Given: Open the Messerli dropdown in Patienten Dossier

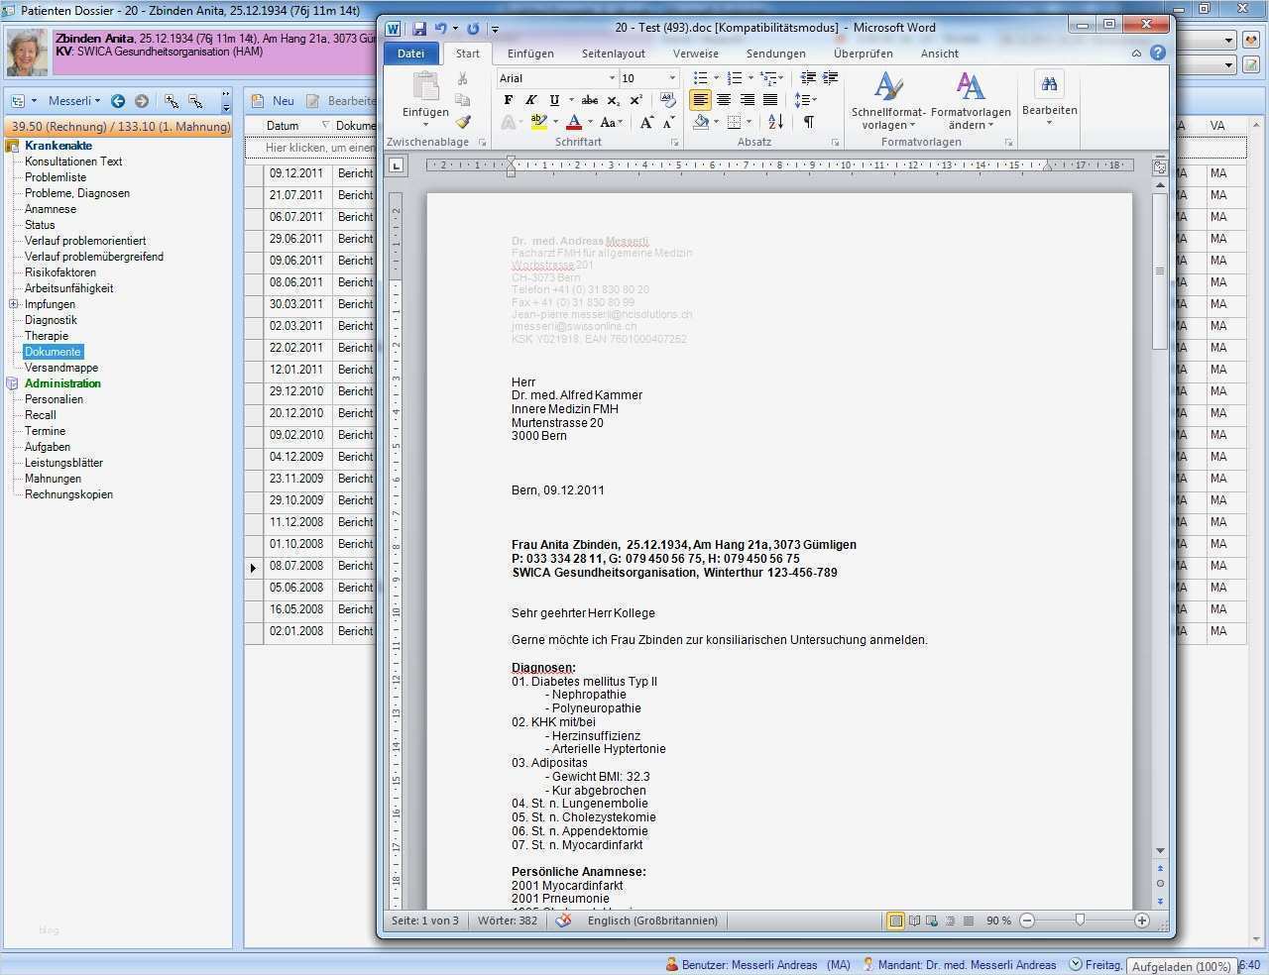Looking at the screenshot, I should click(x=74, y=101).
